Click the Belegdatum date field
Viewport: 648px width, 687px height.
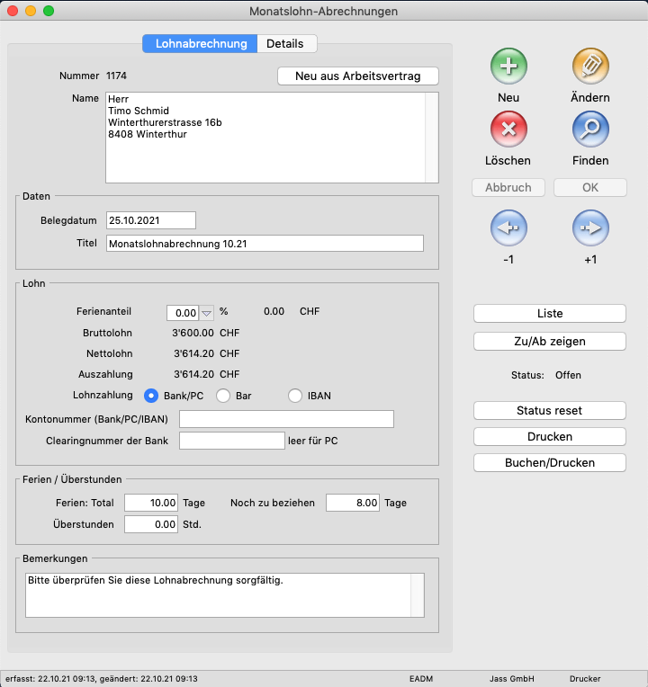click(150, 220)
